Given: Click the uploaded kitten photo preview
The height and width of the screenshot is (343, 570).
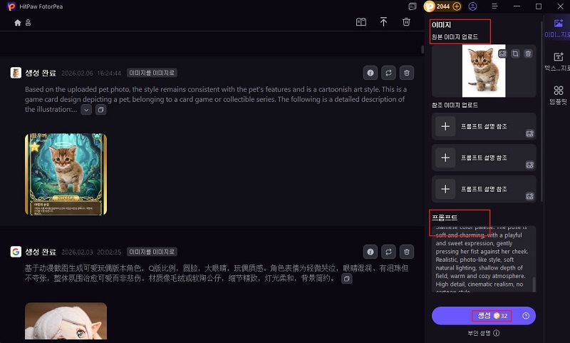Looking at the screenshot, I should click(x=484, y=71).
